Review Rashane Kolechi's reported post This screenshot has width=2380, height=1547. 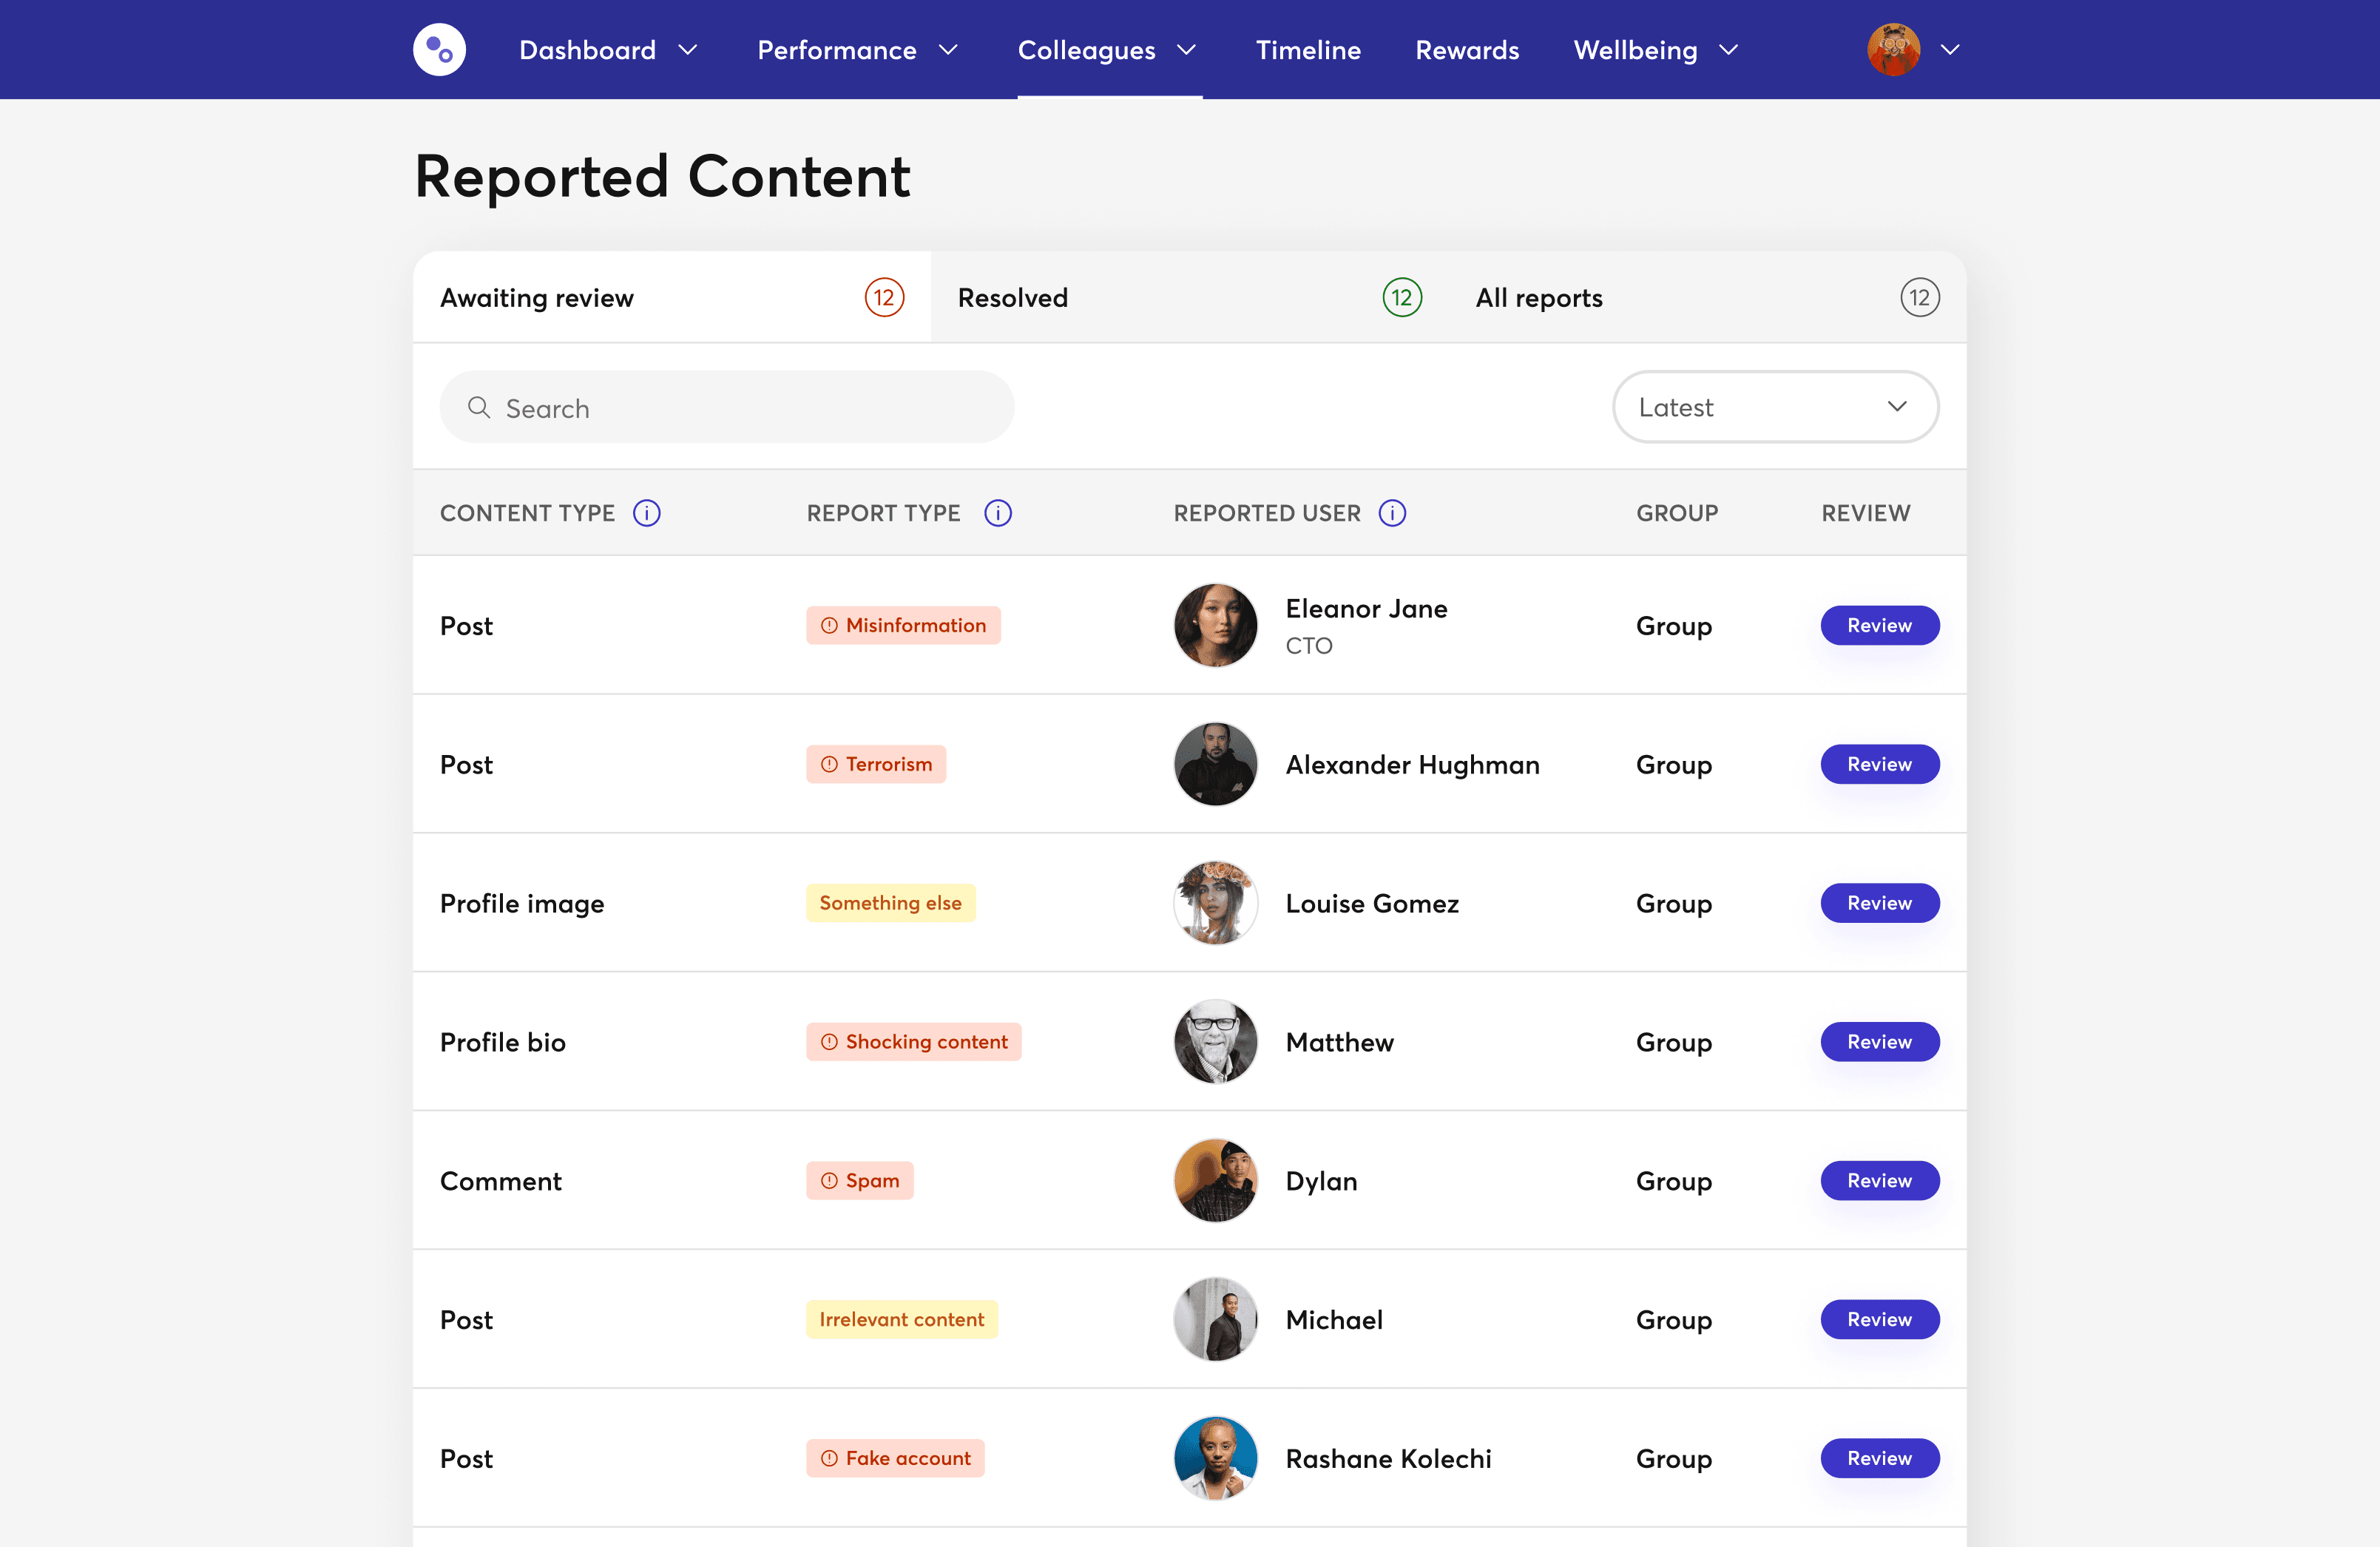tap(1879, 1459)
